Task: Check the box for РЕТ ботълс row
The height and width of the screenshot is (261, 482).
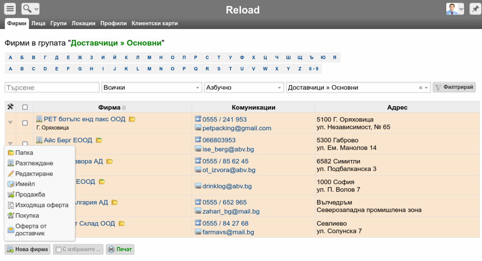Action: 25,123
